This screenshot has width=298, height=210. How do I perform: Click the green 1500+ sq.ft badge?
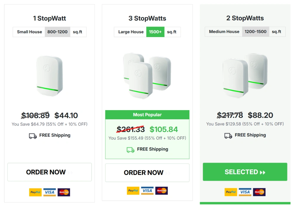(x=155, y=32)
